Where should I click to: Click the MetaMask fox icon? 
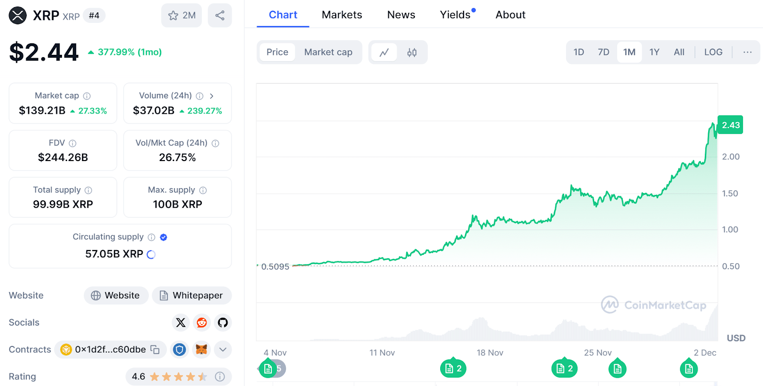tap(202, 350)
